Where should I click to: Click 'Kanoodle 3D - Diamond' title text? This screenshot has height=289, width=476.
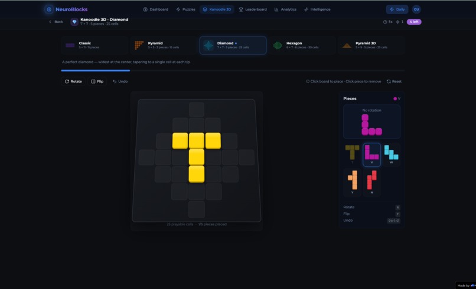click(x=104, y=19)
